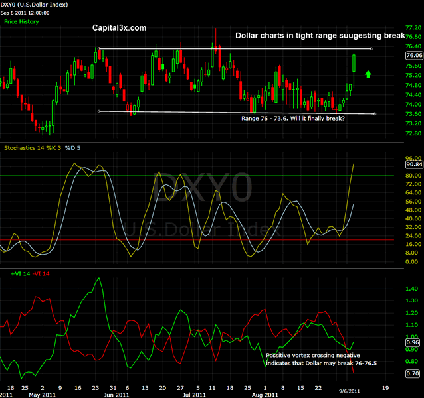Click the 24.00 stochastic axis label

[x=414, y=235]
